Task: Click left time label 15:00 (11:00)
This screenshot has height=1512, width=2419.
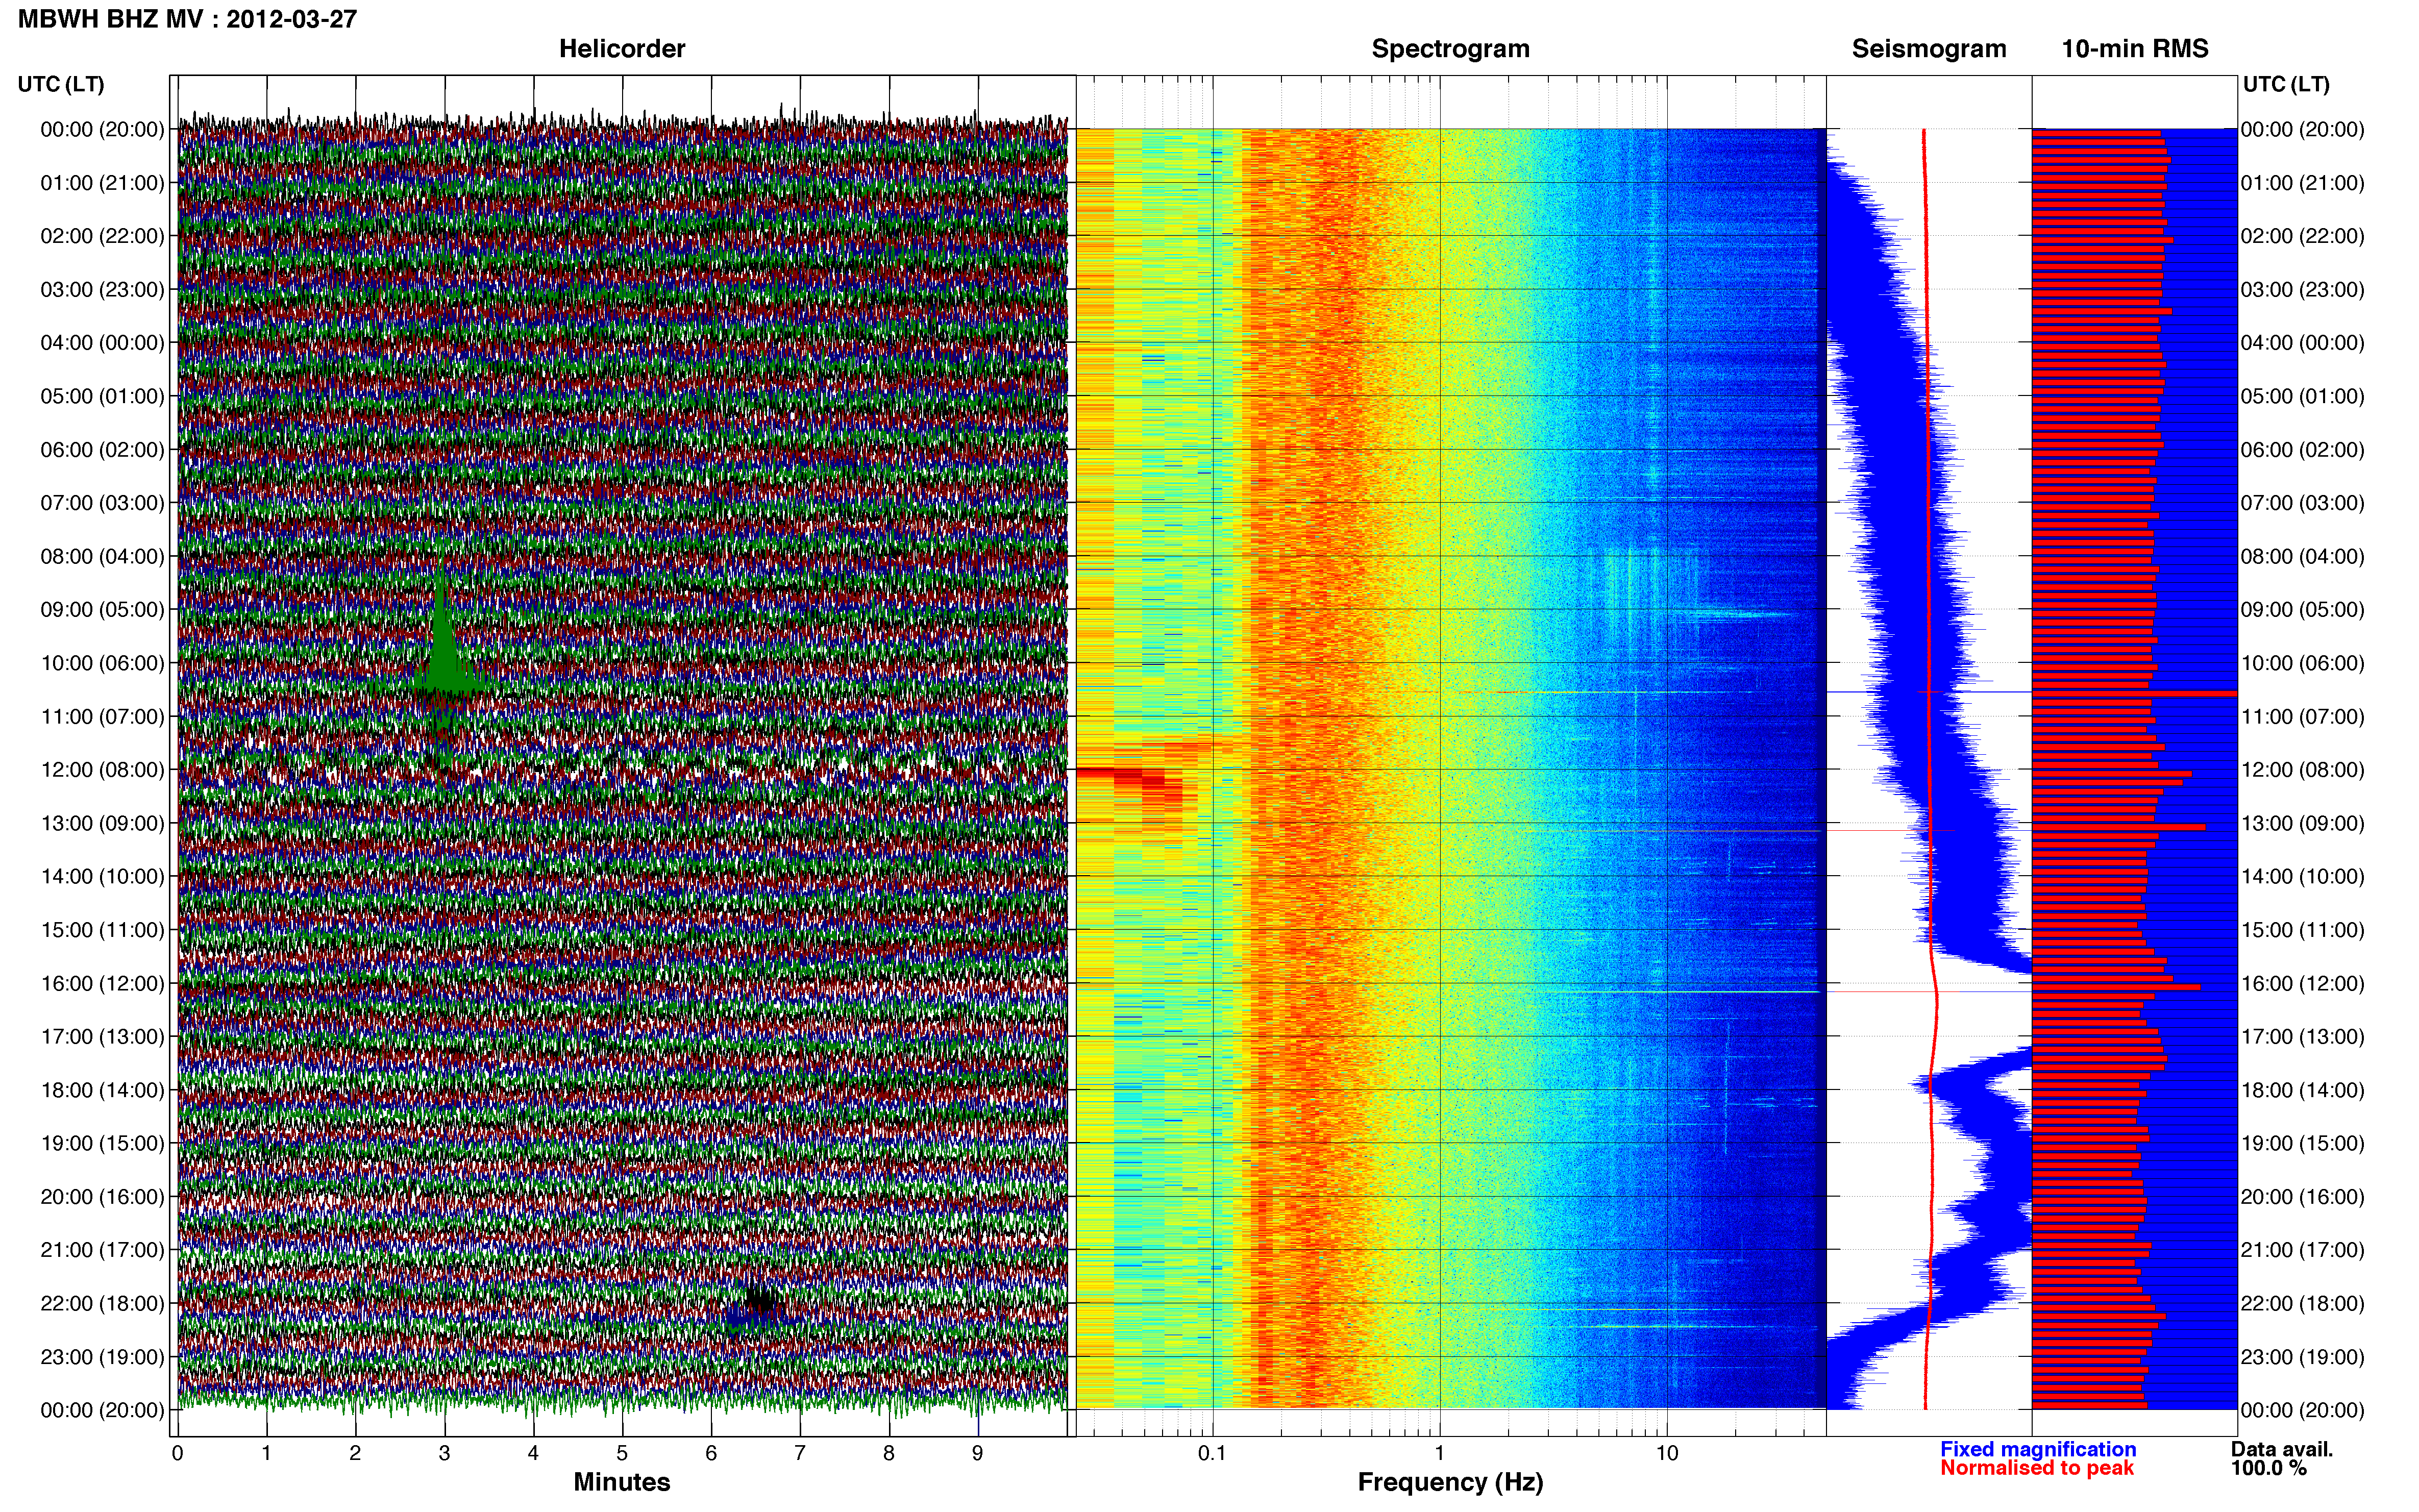Action: (102, 930)
